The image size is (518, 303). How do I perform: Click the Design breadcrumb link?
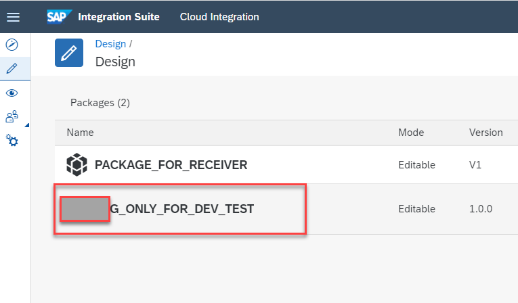110,43
